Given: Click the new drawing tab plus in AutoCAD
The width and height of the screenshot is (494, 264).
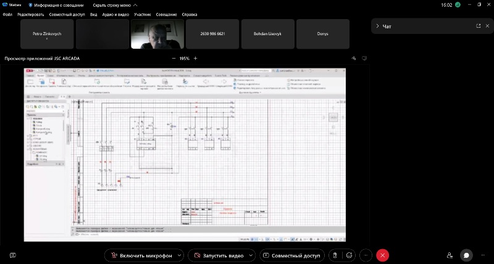Looking at the screenshot, I should click(x=70, y=97).
